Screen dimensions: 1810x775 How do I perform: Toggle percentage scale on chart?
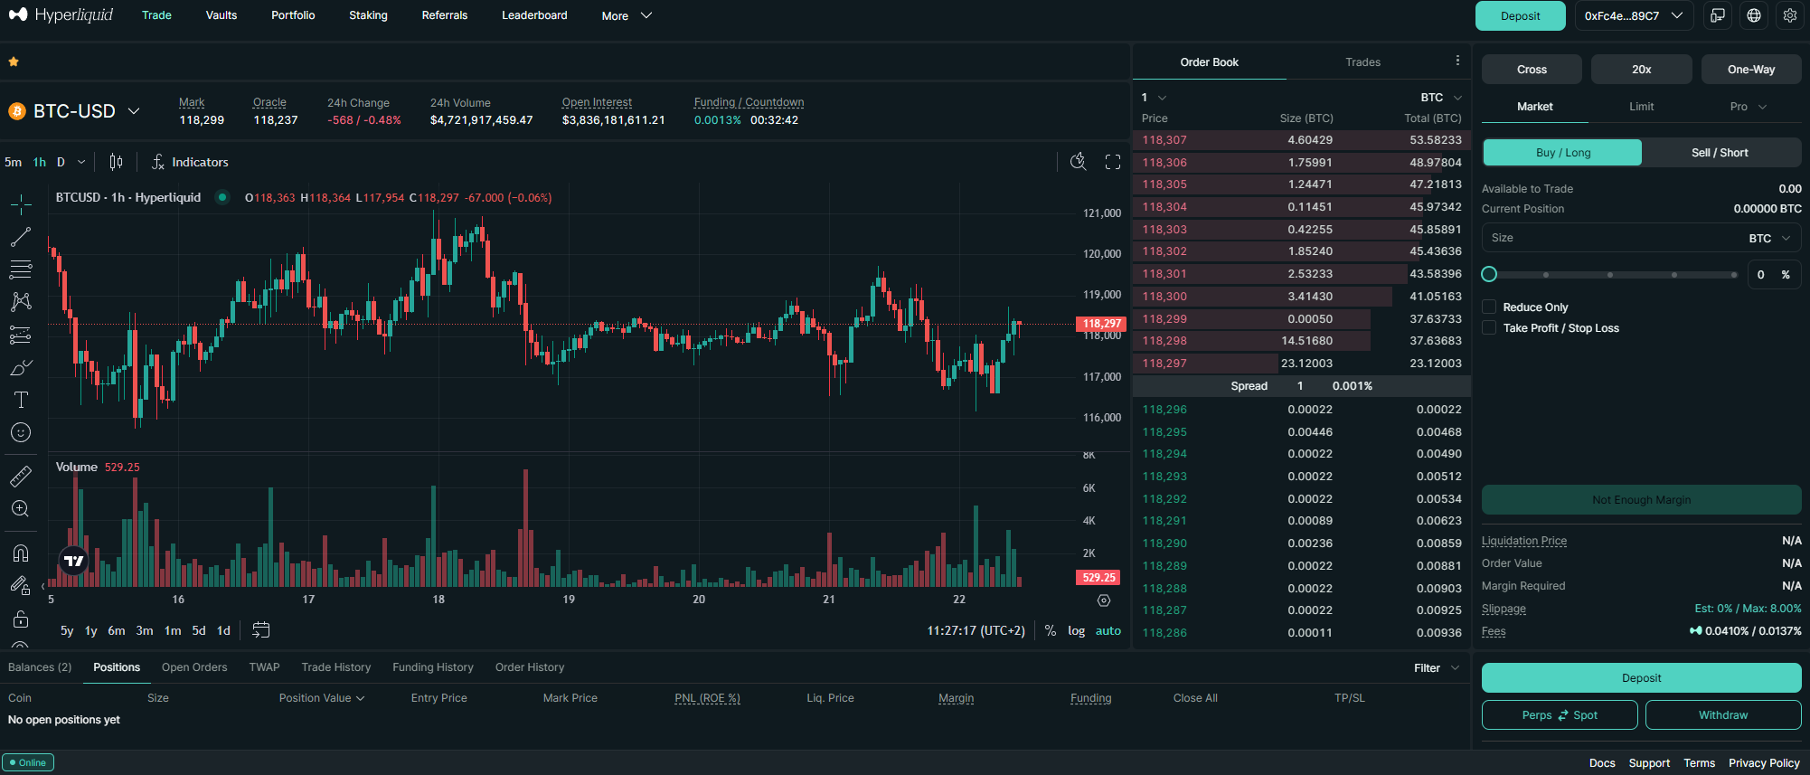point(1051,630)
